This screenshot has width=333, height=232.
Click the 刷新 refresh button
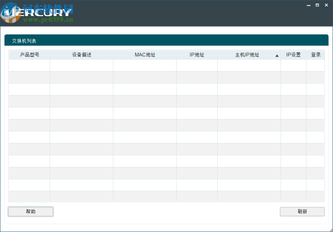click(x=302, y=211)
